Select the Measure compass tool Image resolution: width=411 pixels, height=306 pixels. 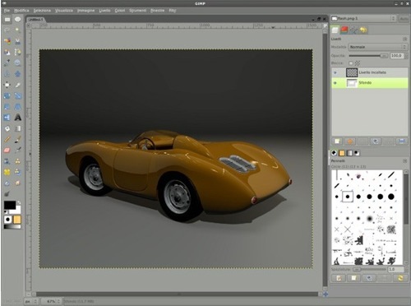click(x=7, y=74)
